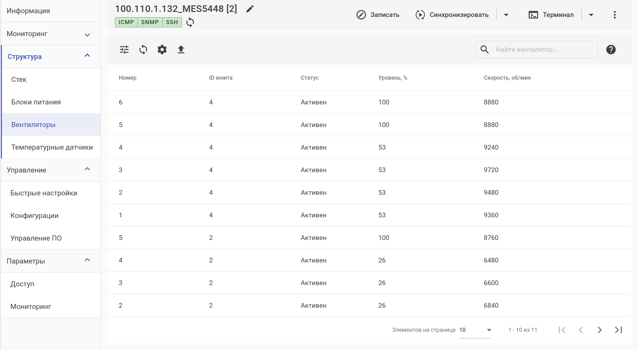Go to next page of fans table
The height and width of the screenshot is (350, 638).
pos(599,330)
